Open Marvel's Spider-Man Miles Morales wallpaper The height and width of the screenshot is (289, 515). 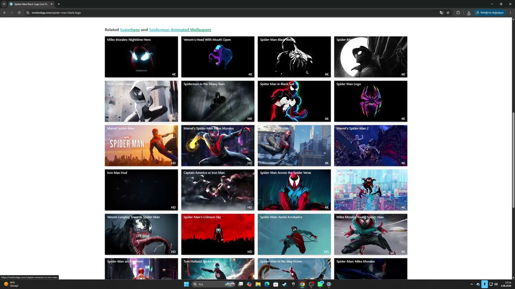(x=218, y=146)
